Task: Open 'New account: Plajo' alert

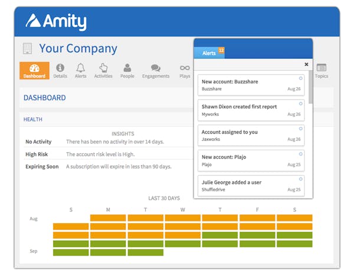Action: click(251, 161)
